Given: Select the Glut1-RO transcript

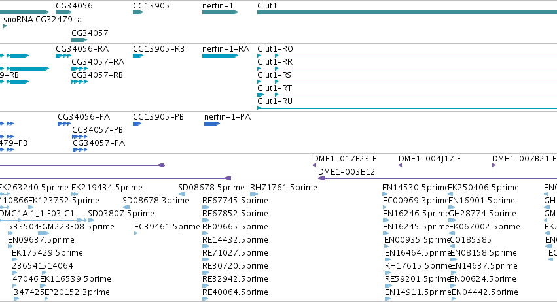Looking at the screenshot, I should pyautogui.click(x=275, y=48).
